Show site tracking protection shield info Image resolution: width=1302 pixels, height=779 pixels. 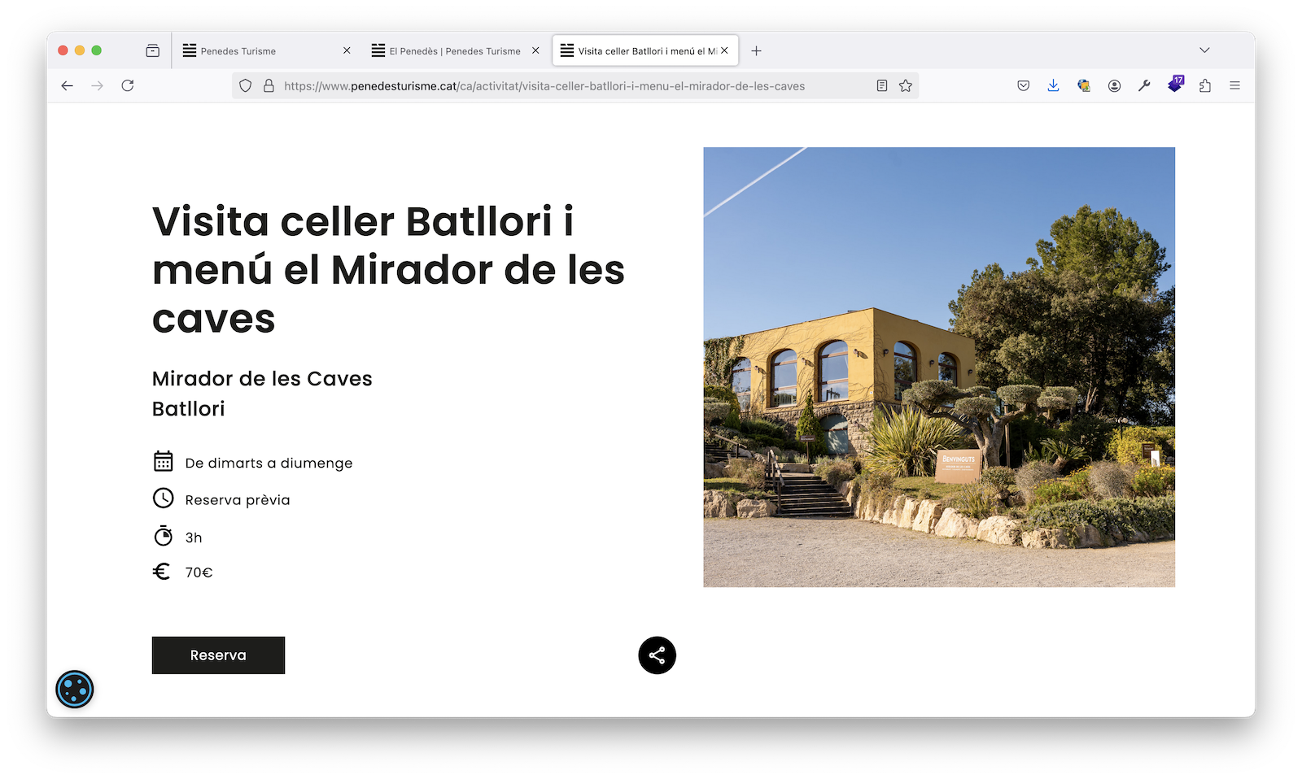tap(245, 86)
